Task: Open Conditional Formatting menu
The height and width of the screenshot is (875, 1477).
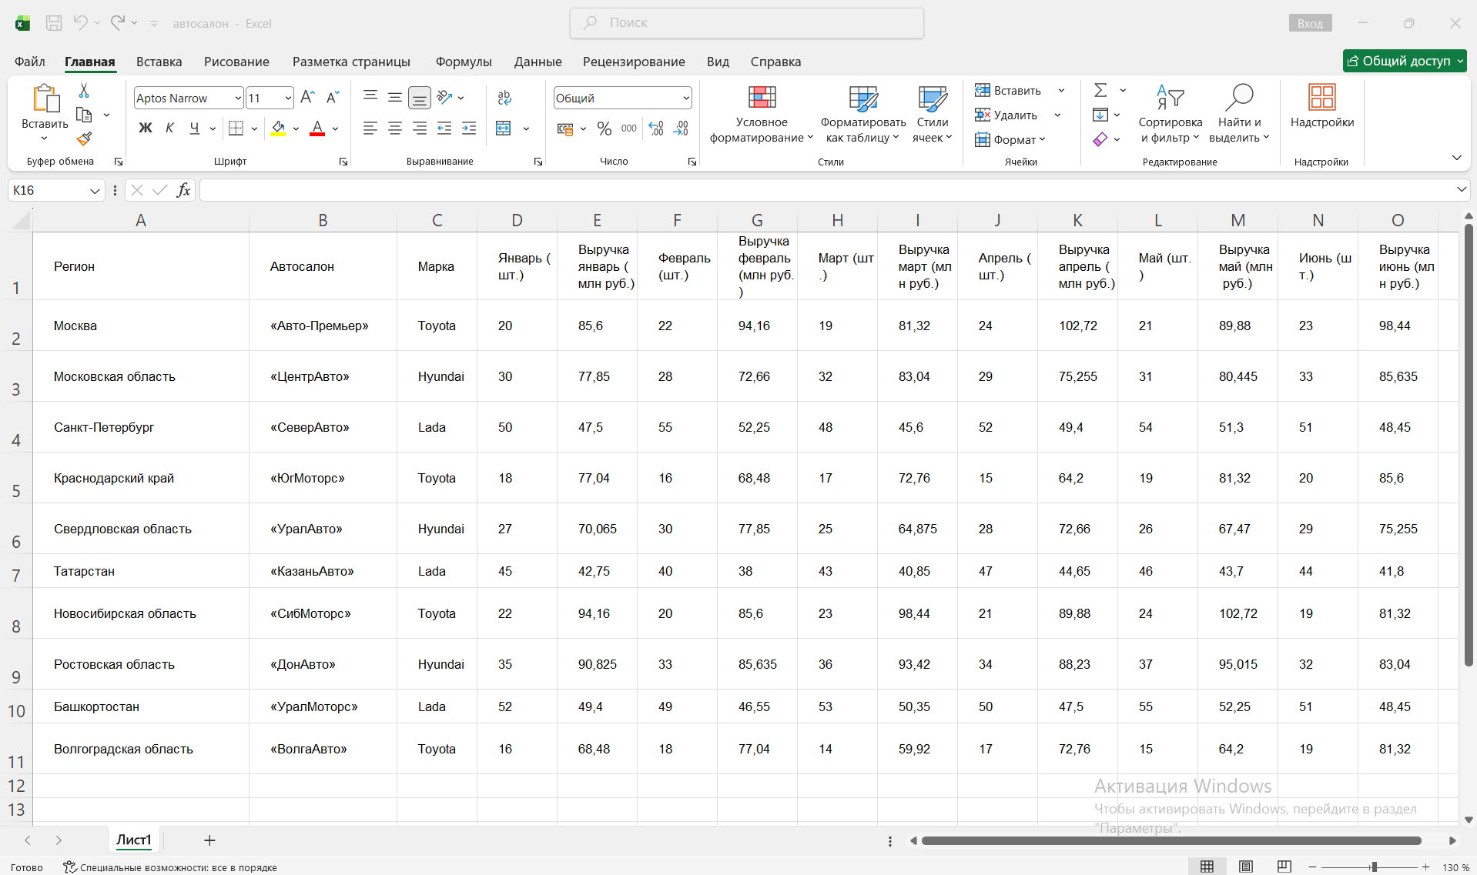Action: coord(762,114)
